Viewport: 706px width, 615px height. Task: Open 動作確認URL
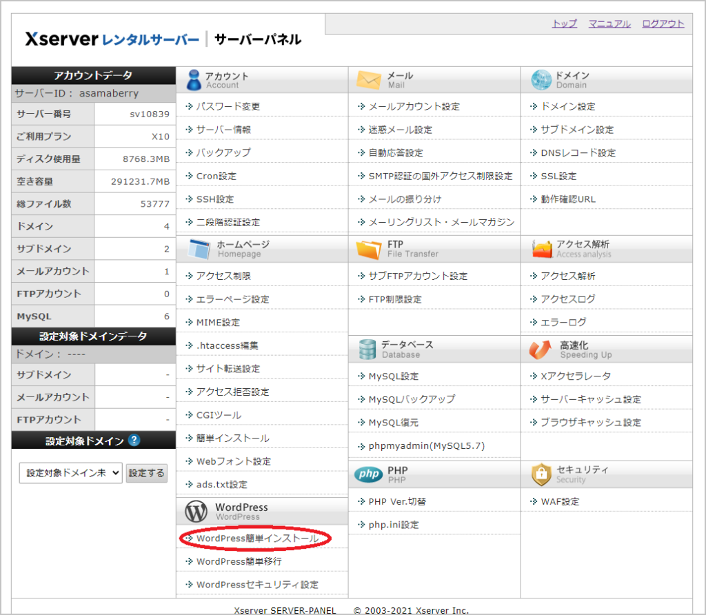[x=568, y=199]
